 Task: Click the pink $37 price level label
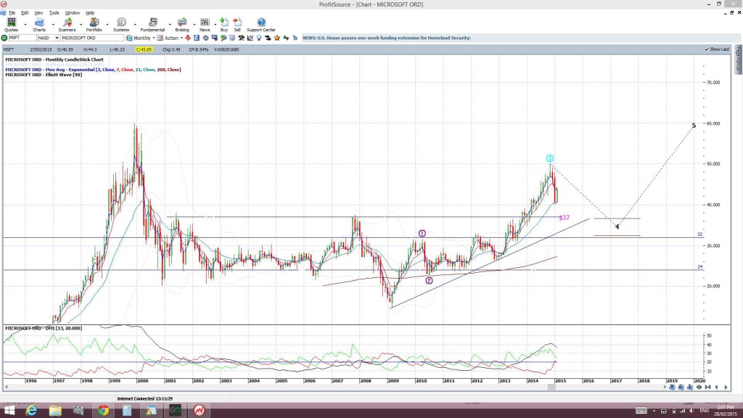pyautogui.click(x=564, y=218)
